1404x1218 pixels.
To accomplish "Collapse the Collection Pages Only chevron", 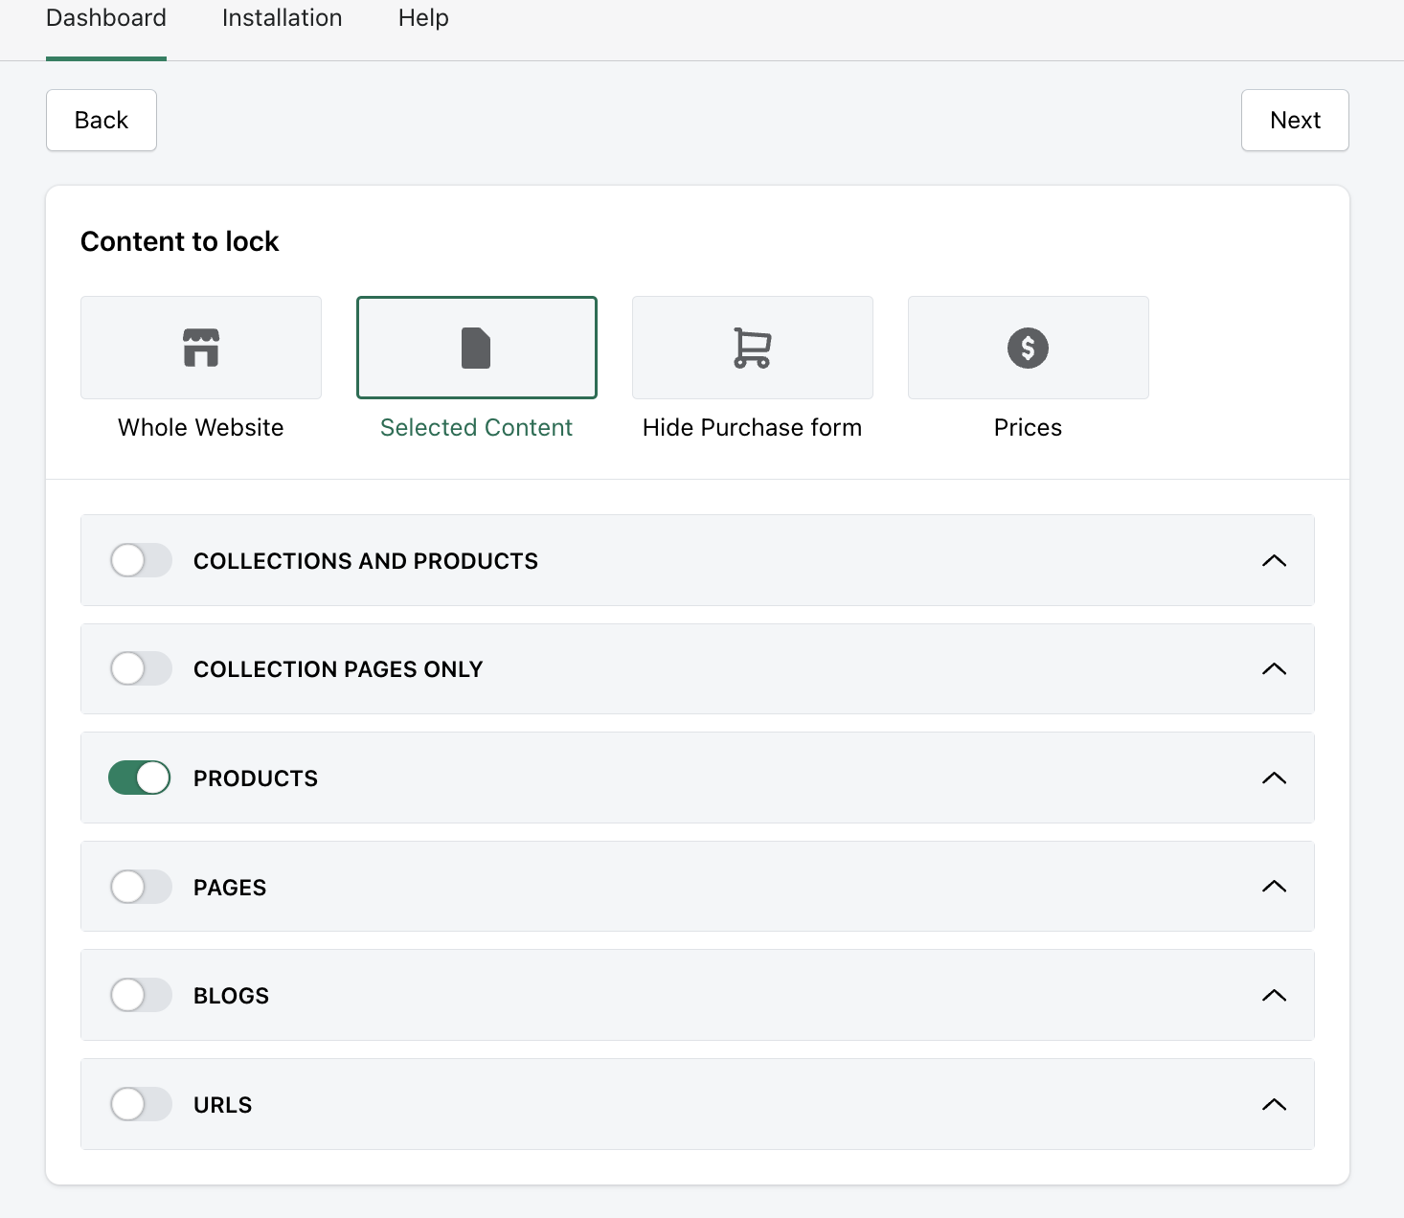I will click(1274, 668).
